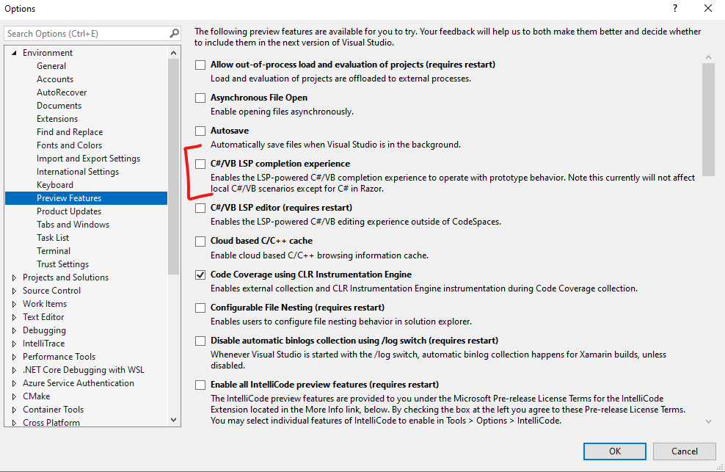This screenshot has height=472, width=725.
Task: Expand Azure Service Authentication node
Action: click(14, 383)
